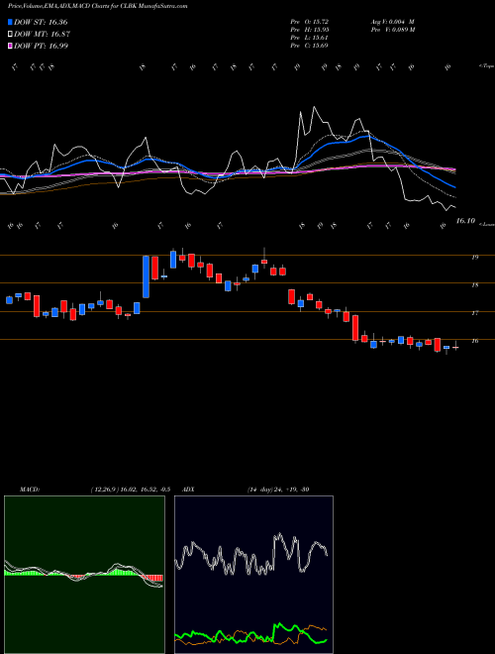
Task: Click the blue DOW ST legend swatch
Action: tap(10, 22)
